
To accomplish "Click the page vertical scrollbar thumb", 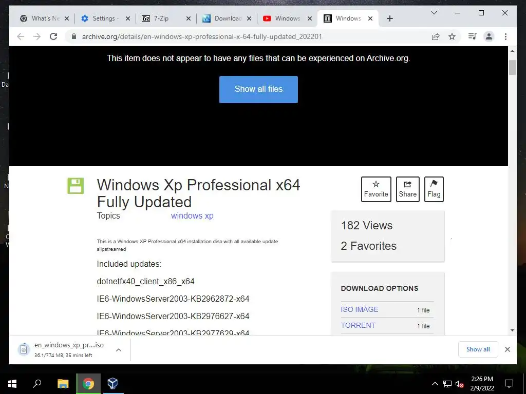I will 512,67.
